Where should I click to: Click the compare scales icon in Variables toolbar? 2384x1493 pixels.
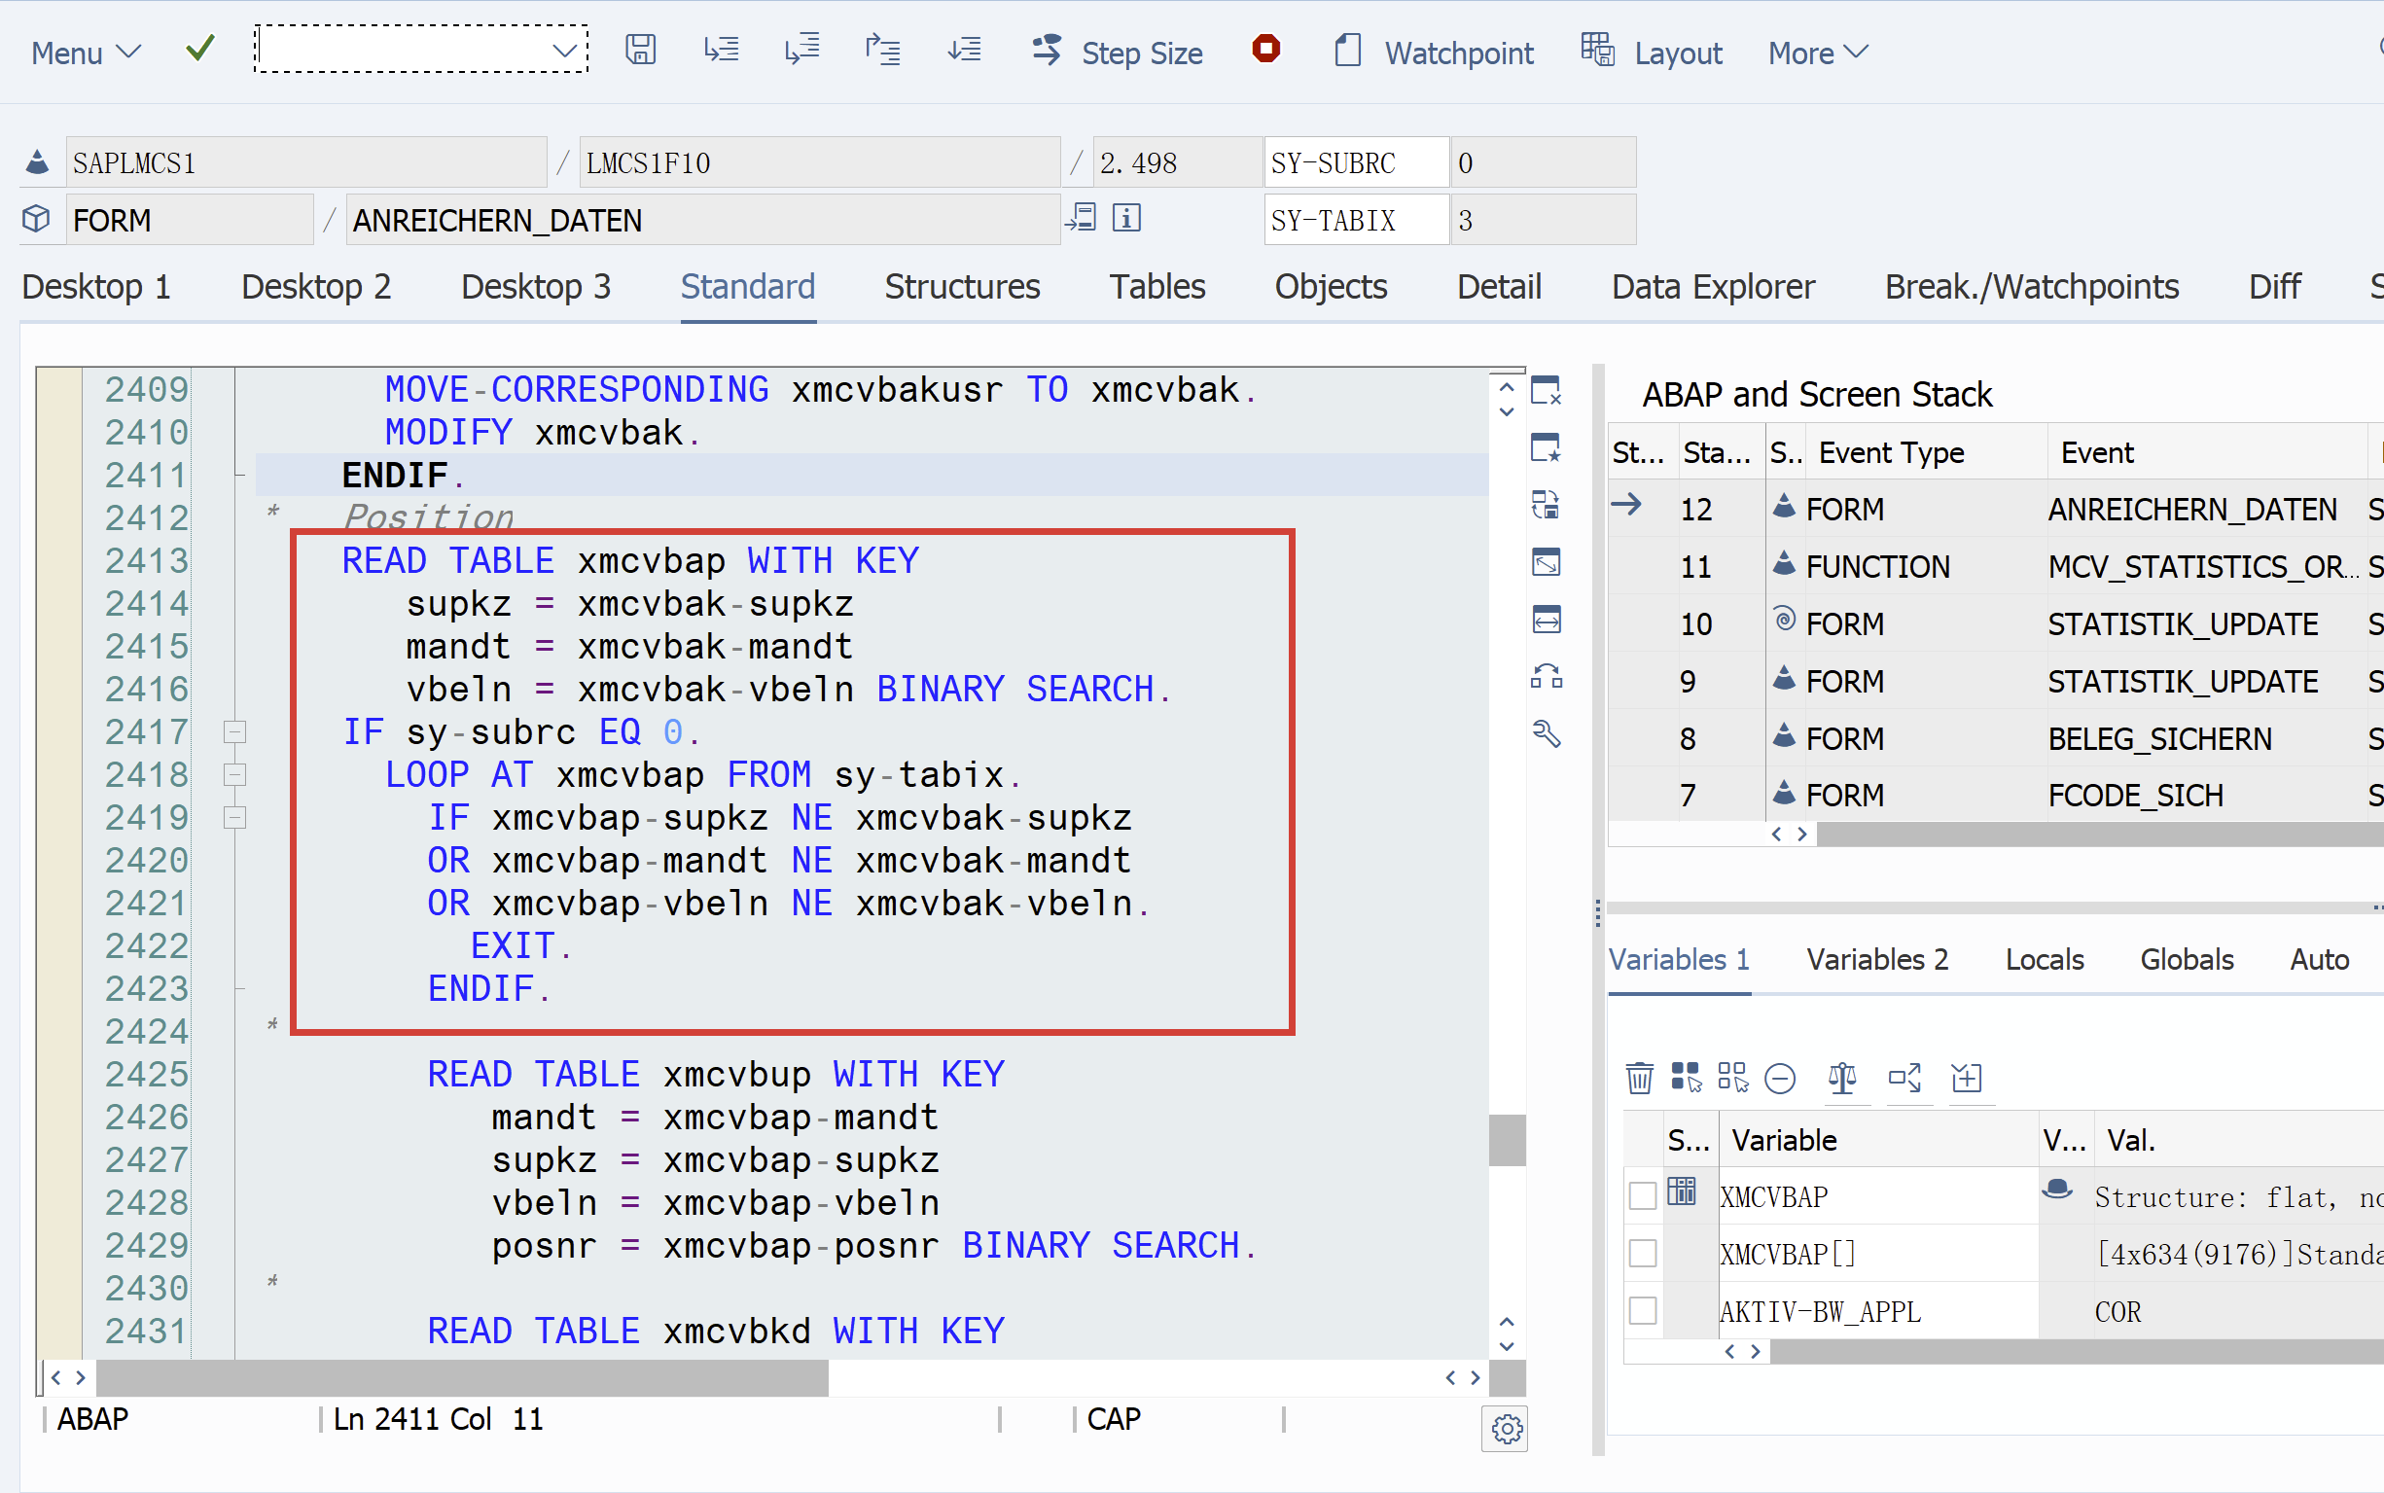1842,1078
